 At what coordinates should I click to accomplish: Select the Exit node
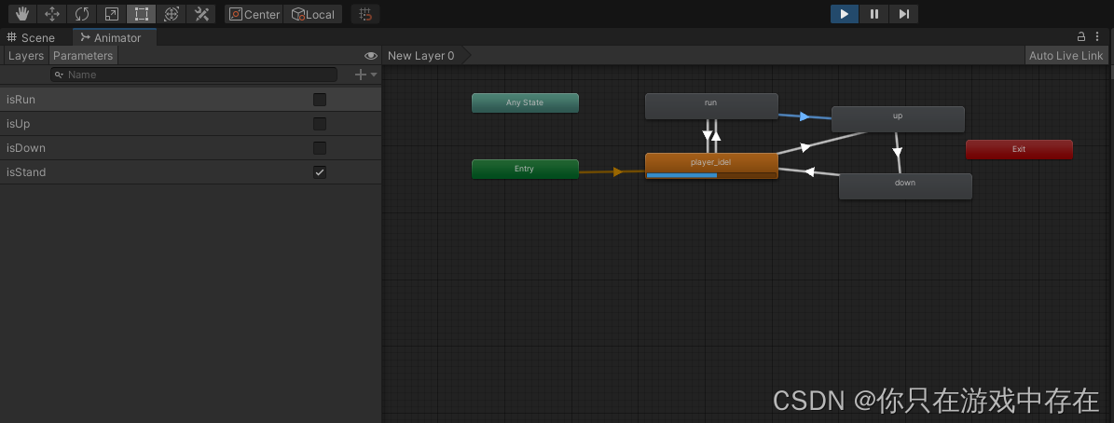[1020, 150]
